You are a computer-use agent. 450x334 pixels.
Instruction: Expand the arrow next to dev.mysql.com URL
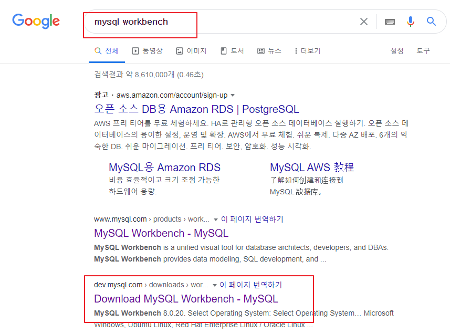(x=214, y=285)
